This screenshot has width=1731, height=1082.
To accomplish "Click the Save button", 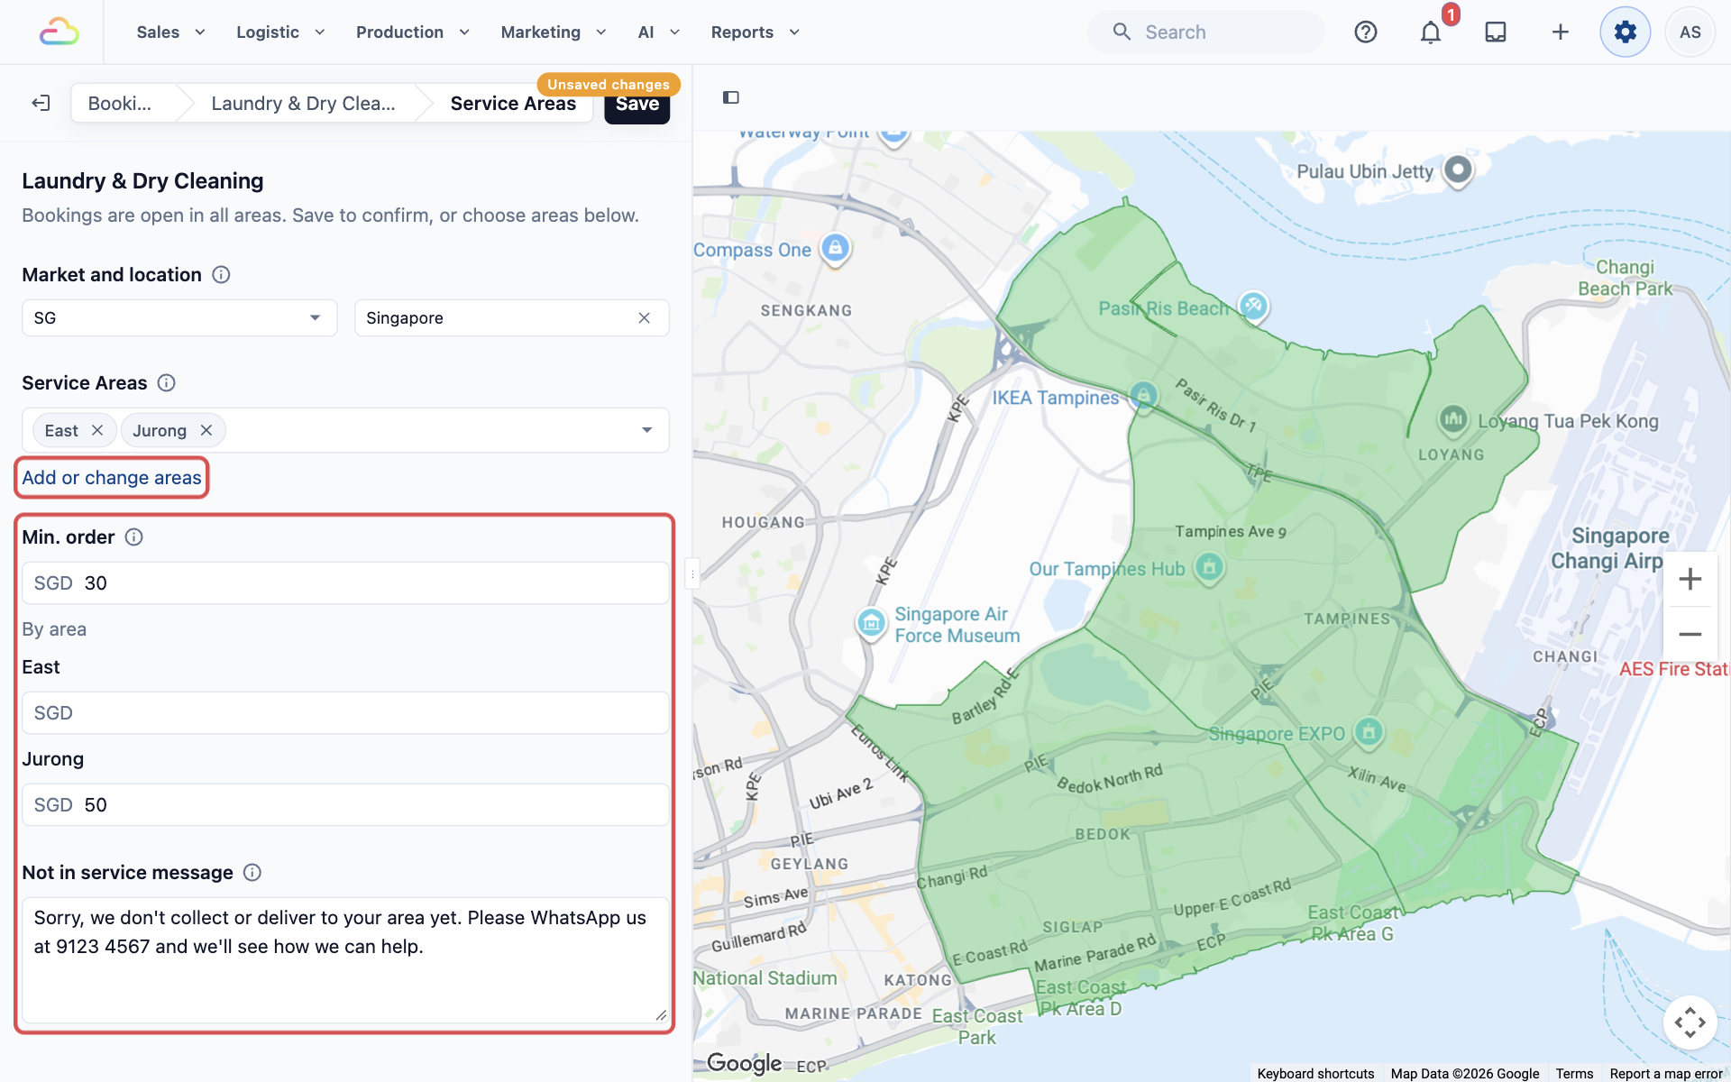I will click(x=637, y=104).
